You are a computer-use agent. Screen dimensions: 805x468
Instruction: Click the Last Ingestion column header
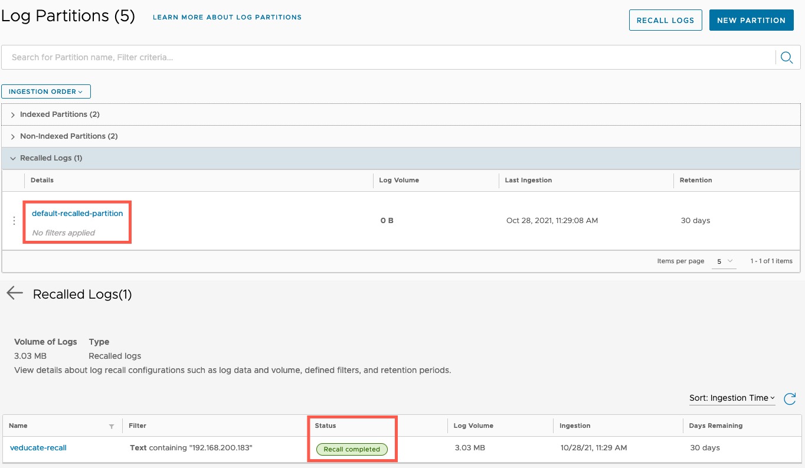(x=528, y=180)
